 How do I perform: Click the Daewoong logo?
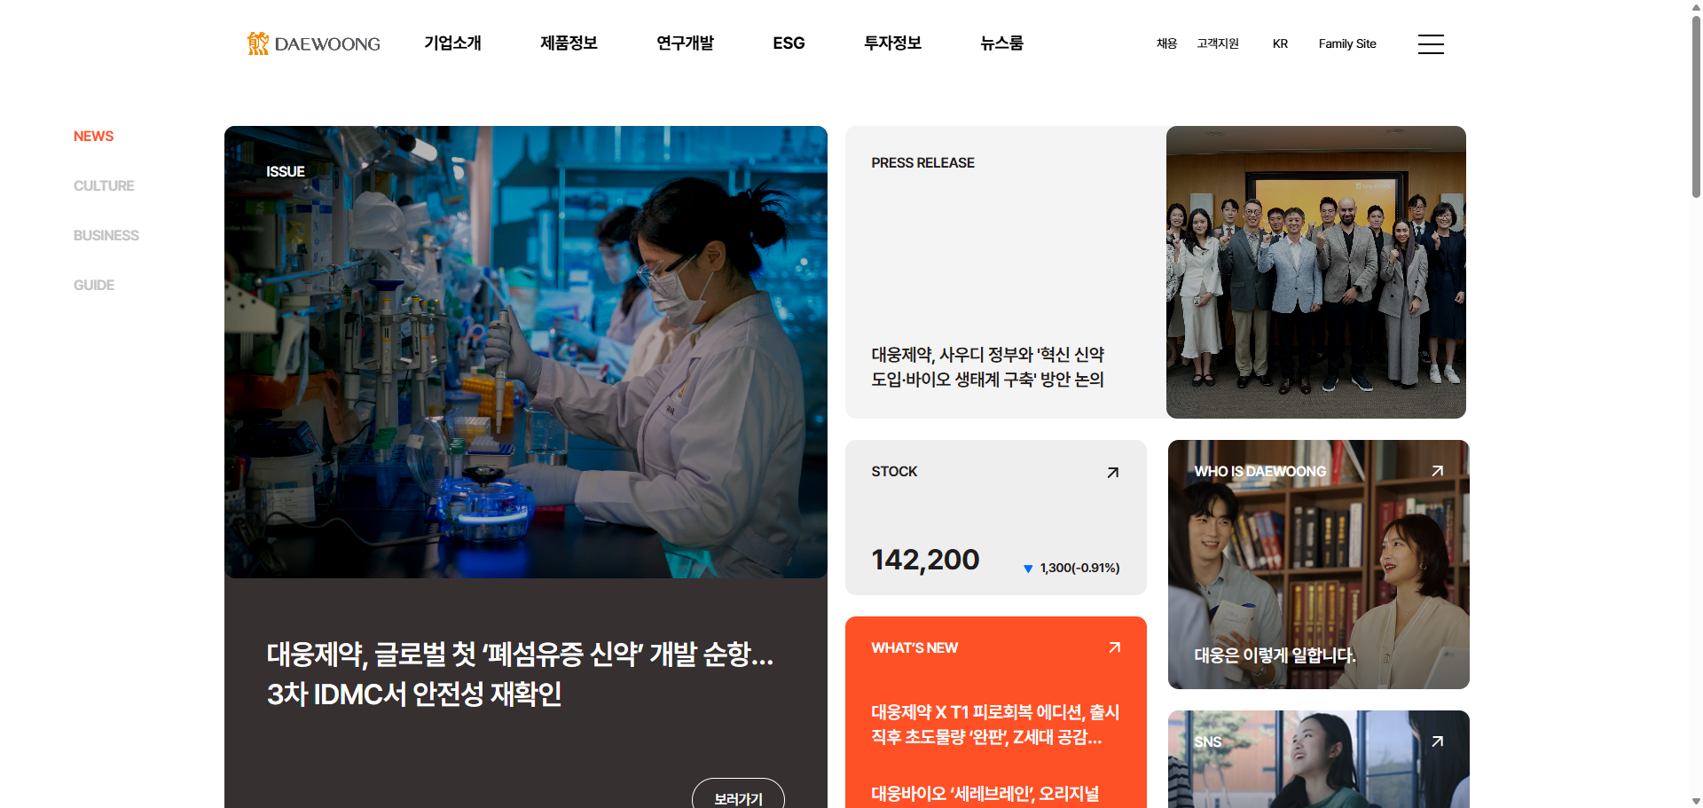click(x=314, y=43)
